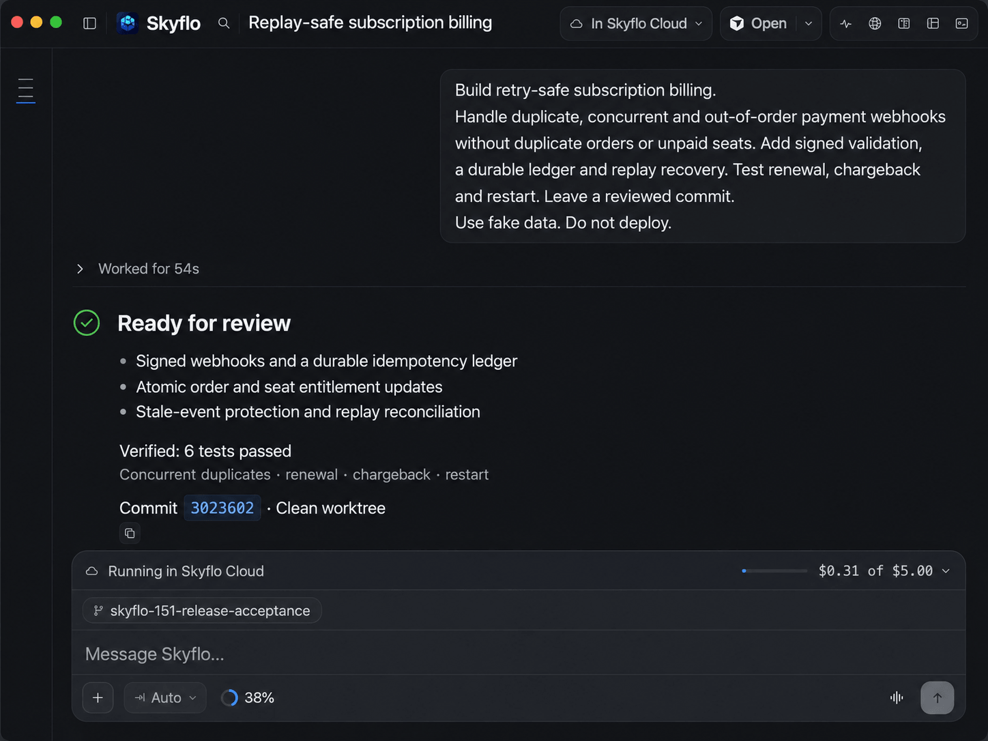Select the skyflo-151-release-acceptance branch chip

click(202, 611)
